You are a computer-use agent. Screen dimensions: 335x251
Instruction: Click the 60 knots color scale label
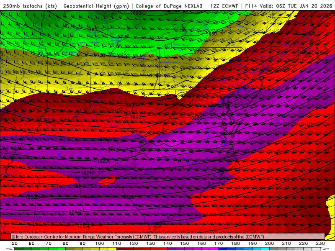(x=32, y=243)
